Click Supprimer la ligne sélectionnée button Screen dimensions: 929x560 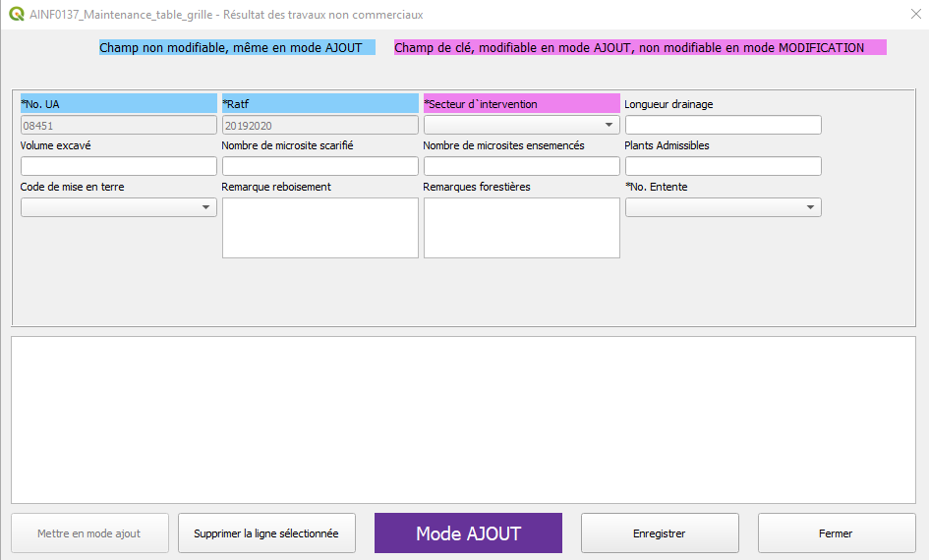(x=266, y=532)
